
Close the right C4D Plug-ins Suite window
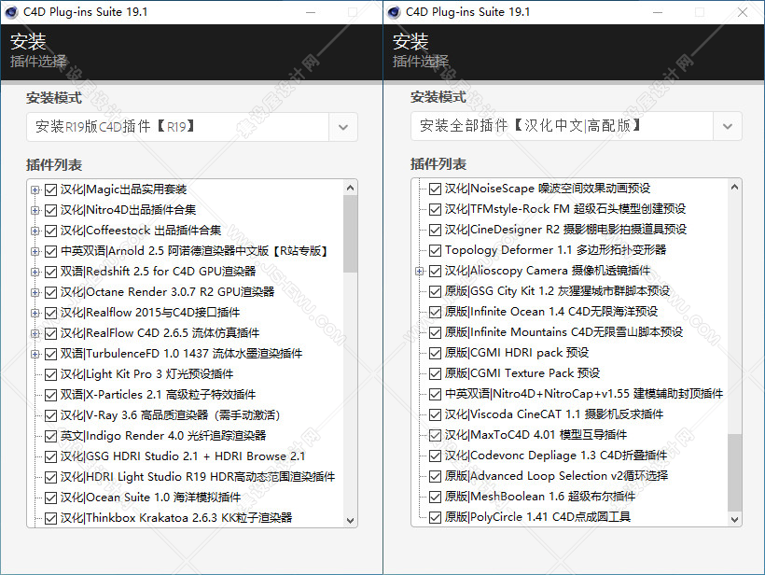pyautogui.click(x=743, y=12)
